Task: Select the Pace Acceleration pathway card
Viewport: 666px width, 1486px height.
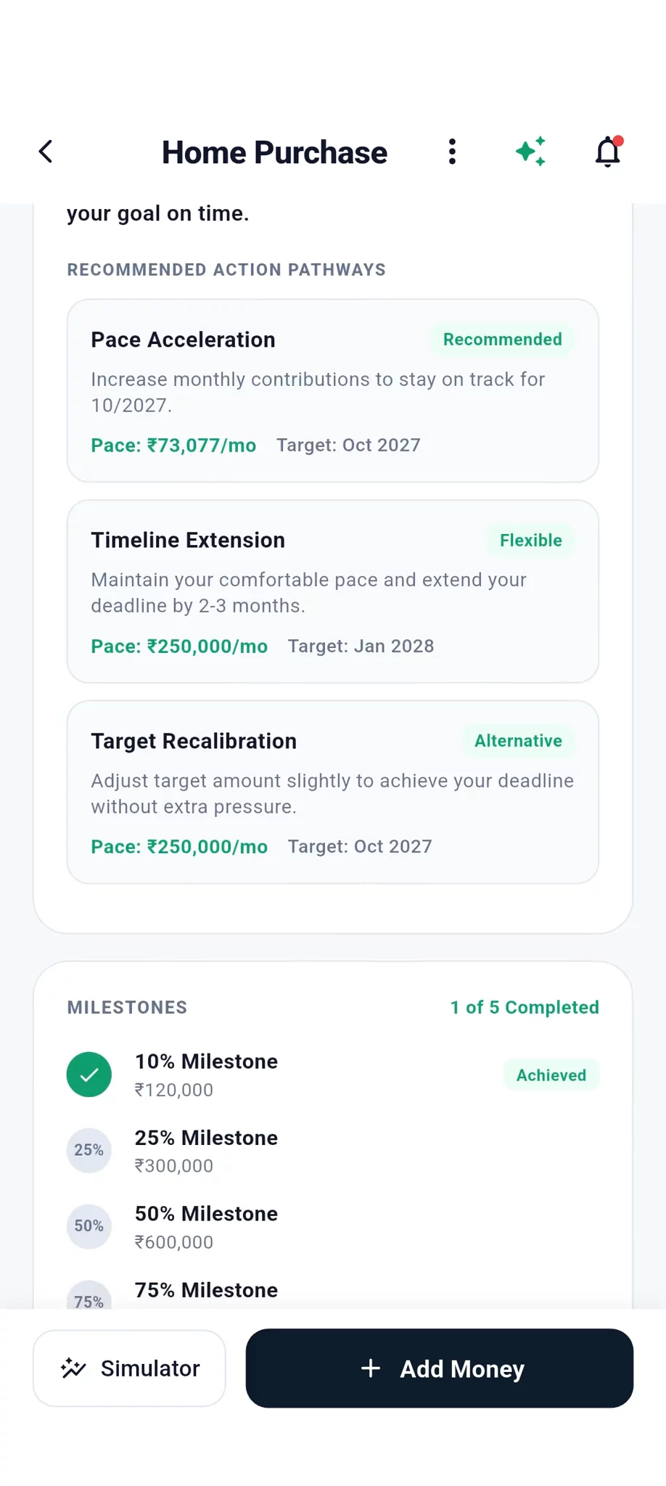Action: [x=333, y=391]
